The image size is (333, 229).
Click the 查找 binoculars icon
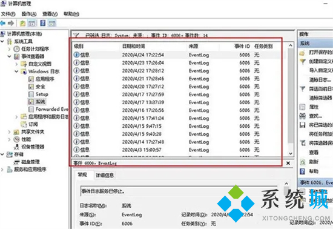coord(302,116)
